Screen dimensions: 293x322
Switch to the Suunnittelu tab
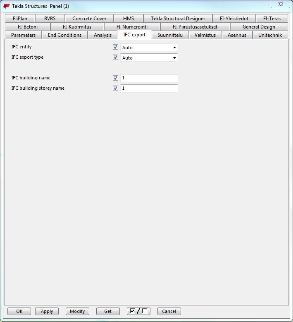coord(170,35)
